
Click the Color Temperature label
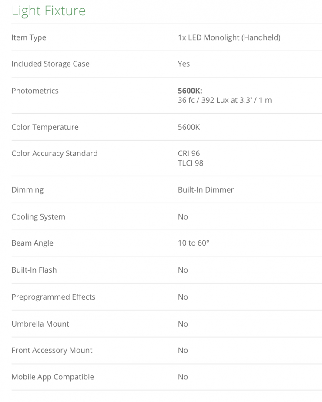tap(45, 127)
